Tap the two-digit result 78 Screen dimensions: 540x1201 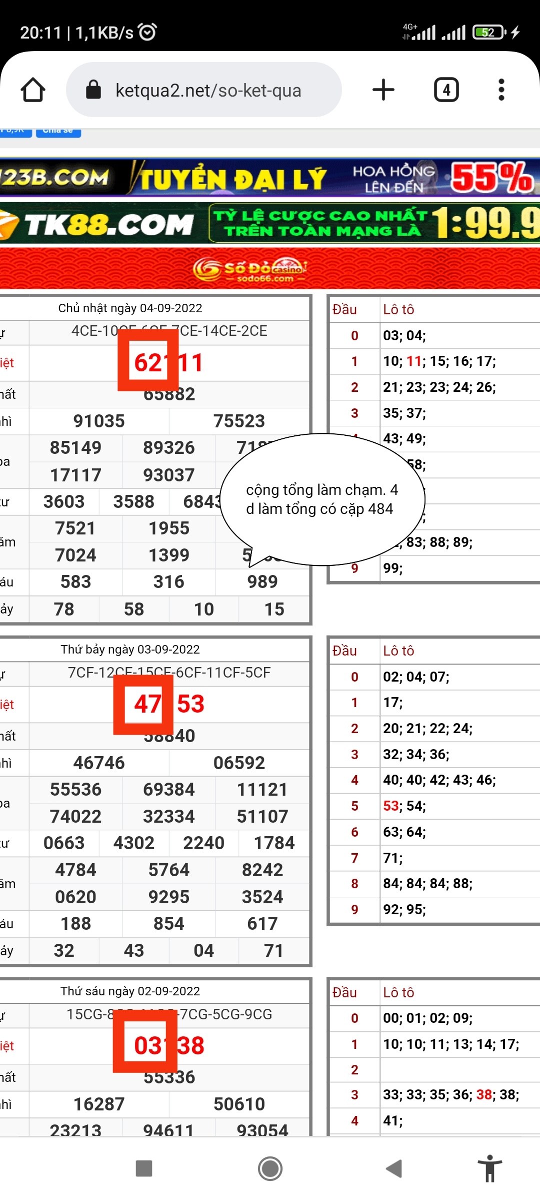64,610
